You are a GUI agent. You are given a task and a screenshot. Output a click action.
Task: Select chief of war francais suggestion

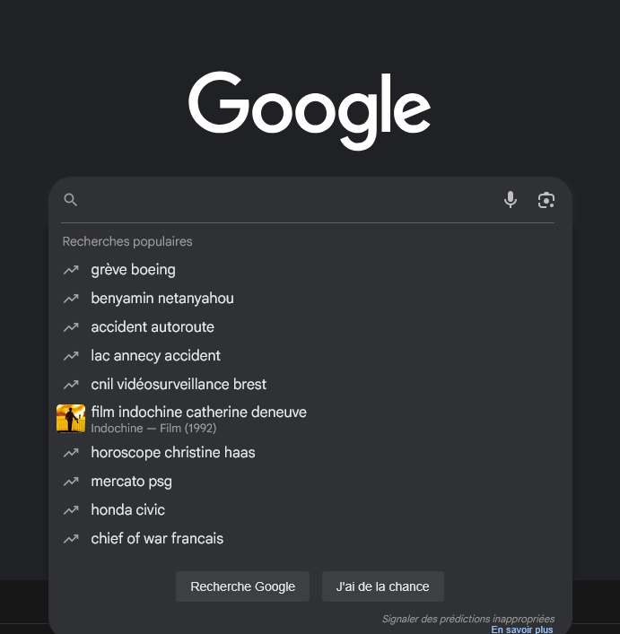click(x=157, y=539)
